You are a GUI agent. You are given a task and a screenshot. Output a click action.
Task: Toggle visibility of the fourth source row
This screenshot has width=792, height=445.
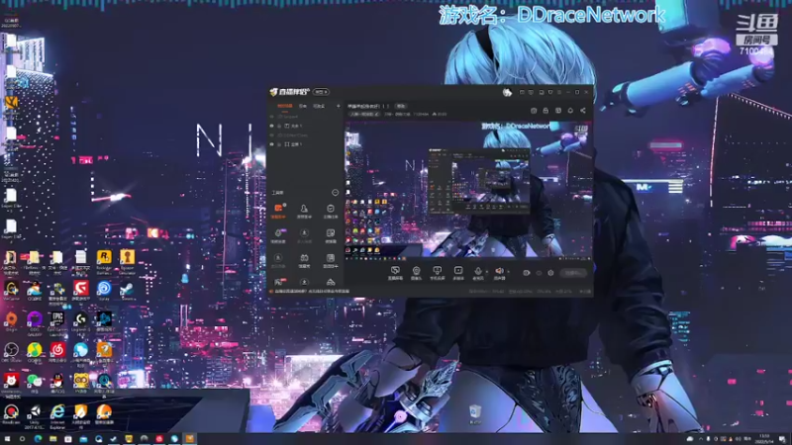pyautogui.click(x=272, y=144)
